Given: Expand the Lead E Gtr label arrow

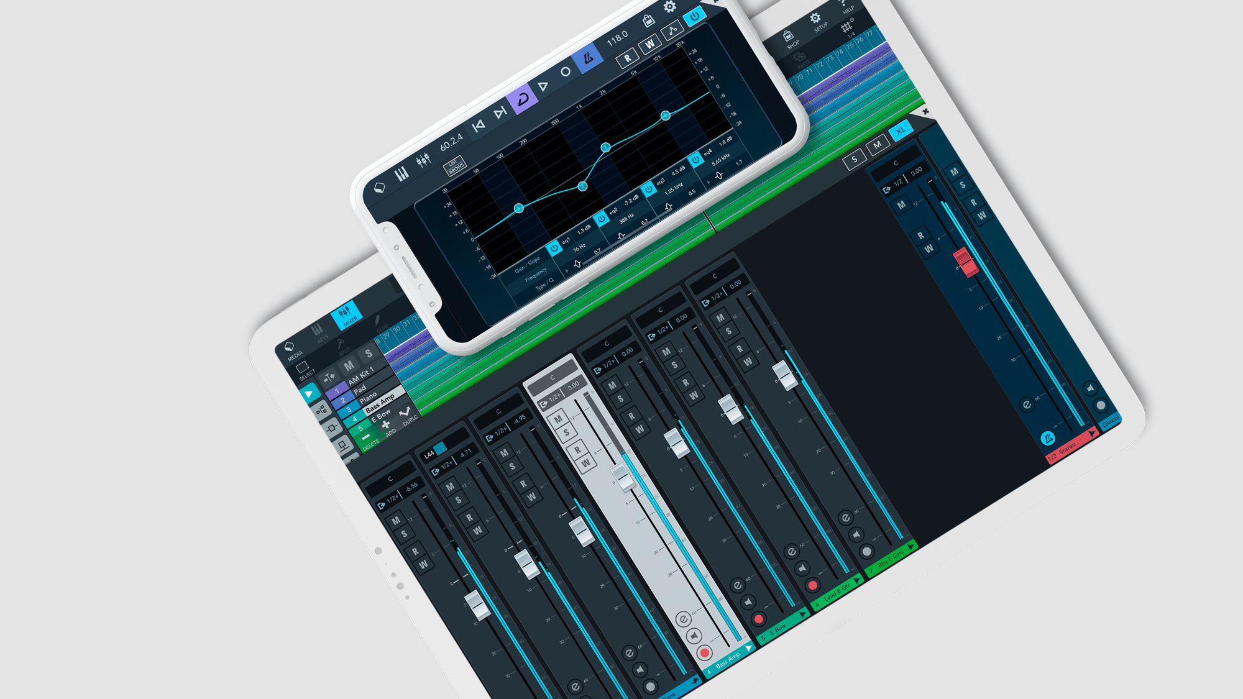Looking at the screenshot, I should click(x=857, y=580).
